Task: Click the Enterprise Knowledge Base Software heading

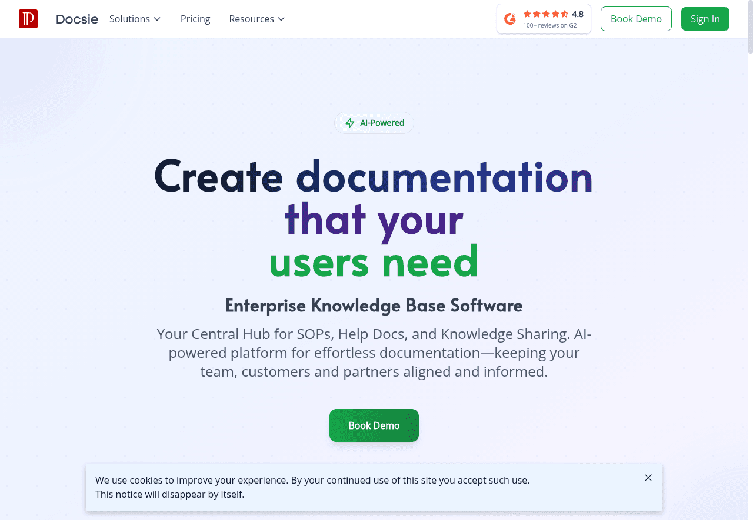Action: (374, 306)
